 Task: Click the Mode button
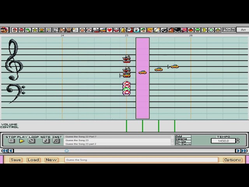(229, 30)
